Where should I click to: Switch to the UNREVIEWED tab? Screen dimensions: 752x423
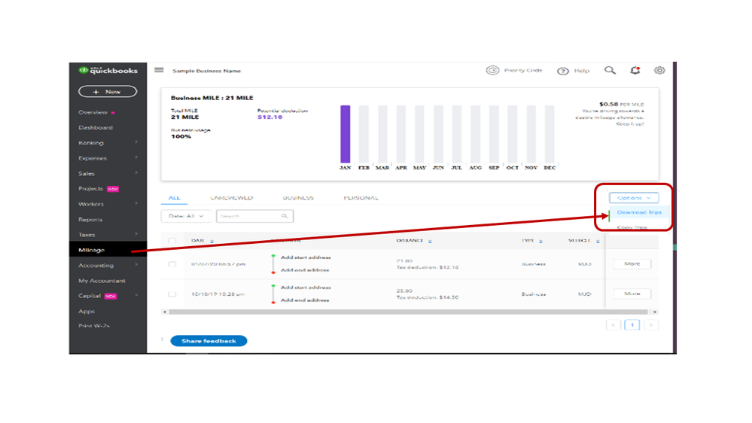click(x=232, y=198)
